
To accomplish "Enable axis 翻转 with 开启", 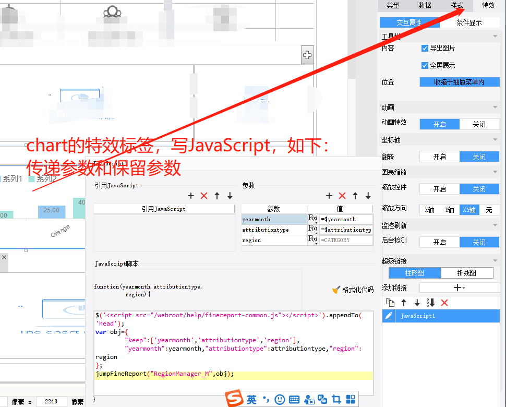I will click(x=440, y=157).
